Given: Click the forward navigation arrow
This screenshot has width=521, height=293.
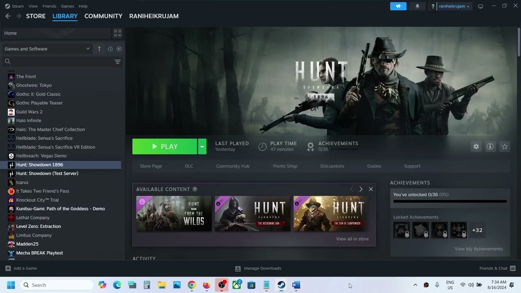Looking at the screenshot, I should (x=18, y=16).
